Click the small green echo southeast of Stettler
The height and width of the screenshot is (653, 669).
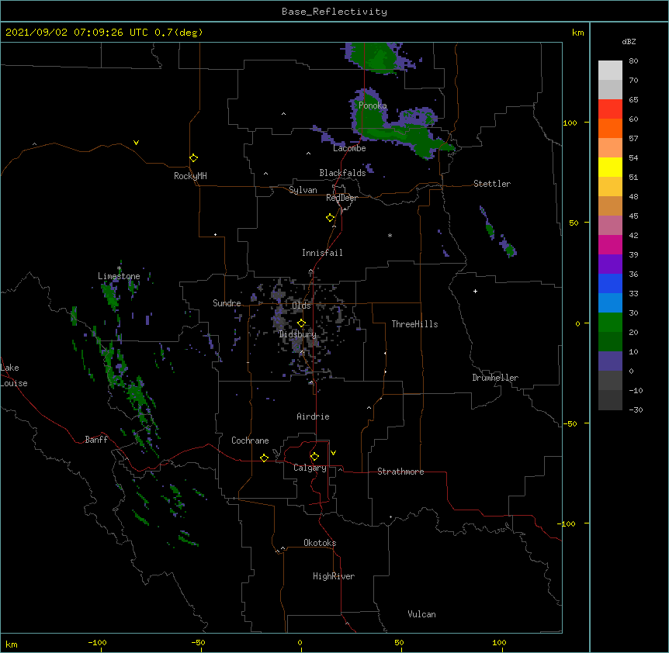(x=510, y=250)
